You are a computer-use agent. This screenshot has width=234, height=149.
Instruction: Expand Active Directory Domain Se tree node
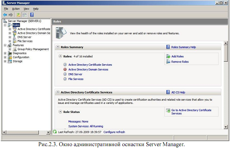(x=10, y=33)
